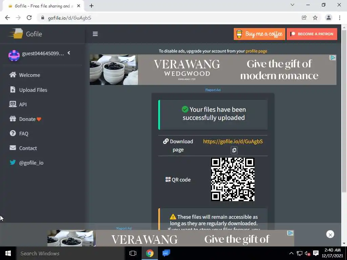Visit the @gofile_io Twitter link
The image size is (347, 260).
point(26,162)
